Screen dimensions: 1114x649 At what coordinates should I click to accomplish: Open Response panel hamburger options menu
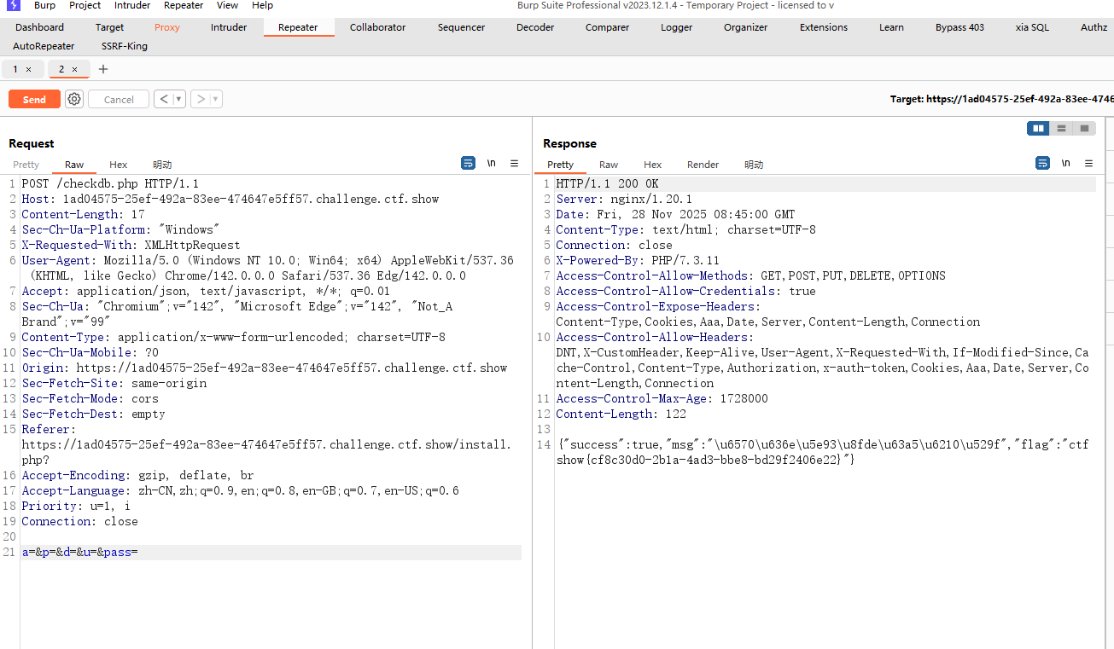1088,163
